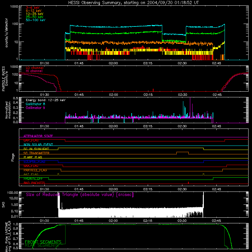Click the 'Size of Reduced Triangle' title
This screenshot has width=252, height=252.
point(80,195)
